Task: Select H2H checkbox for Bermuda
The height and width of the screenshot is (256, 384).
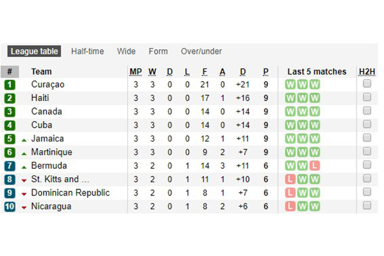Action: (367, 165)
